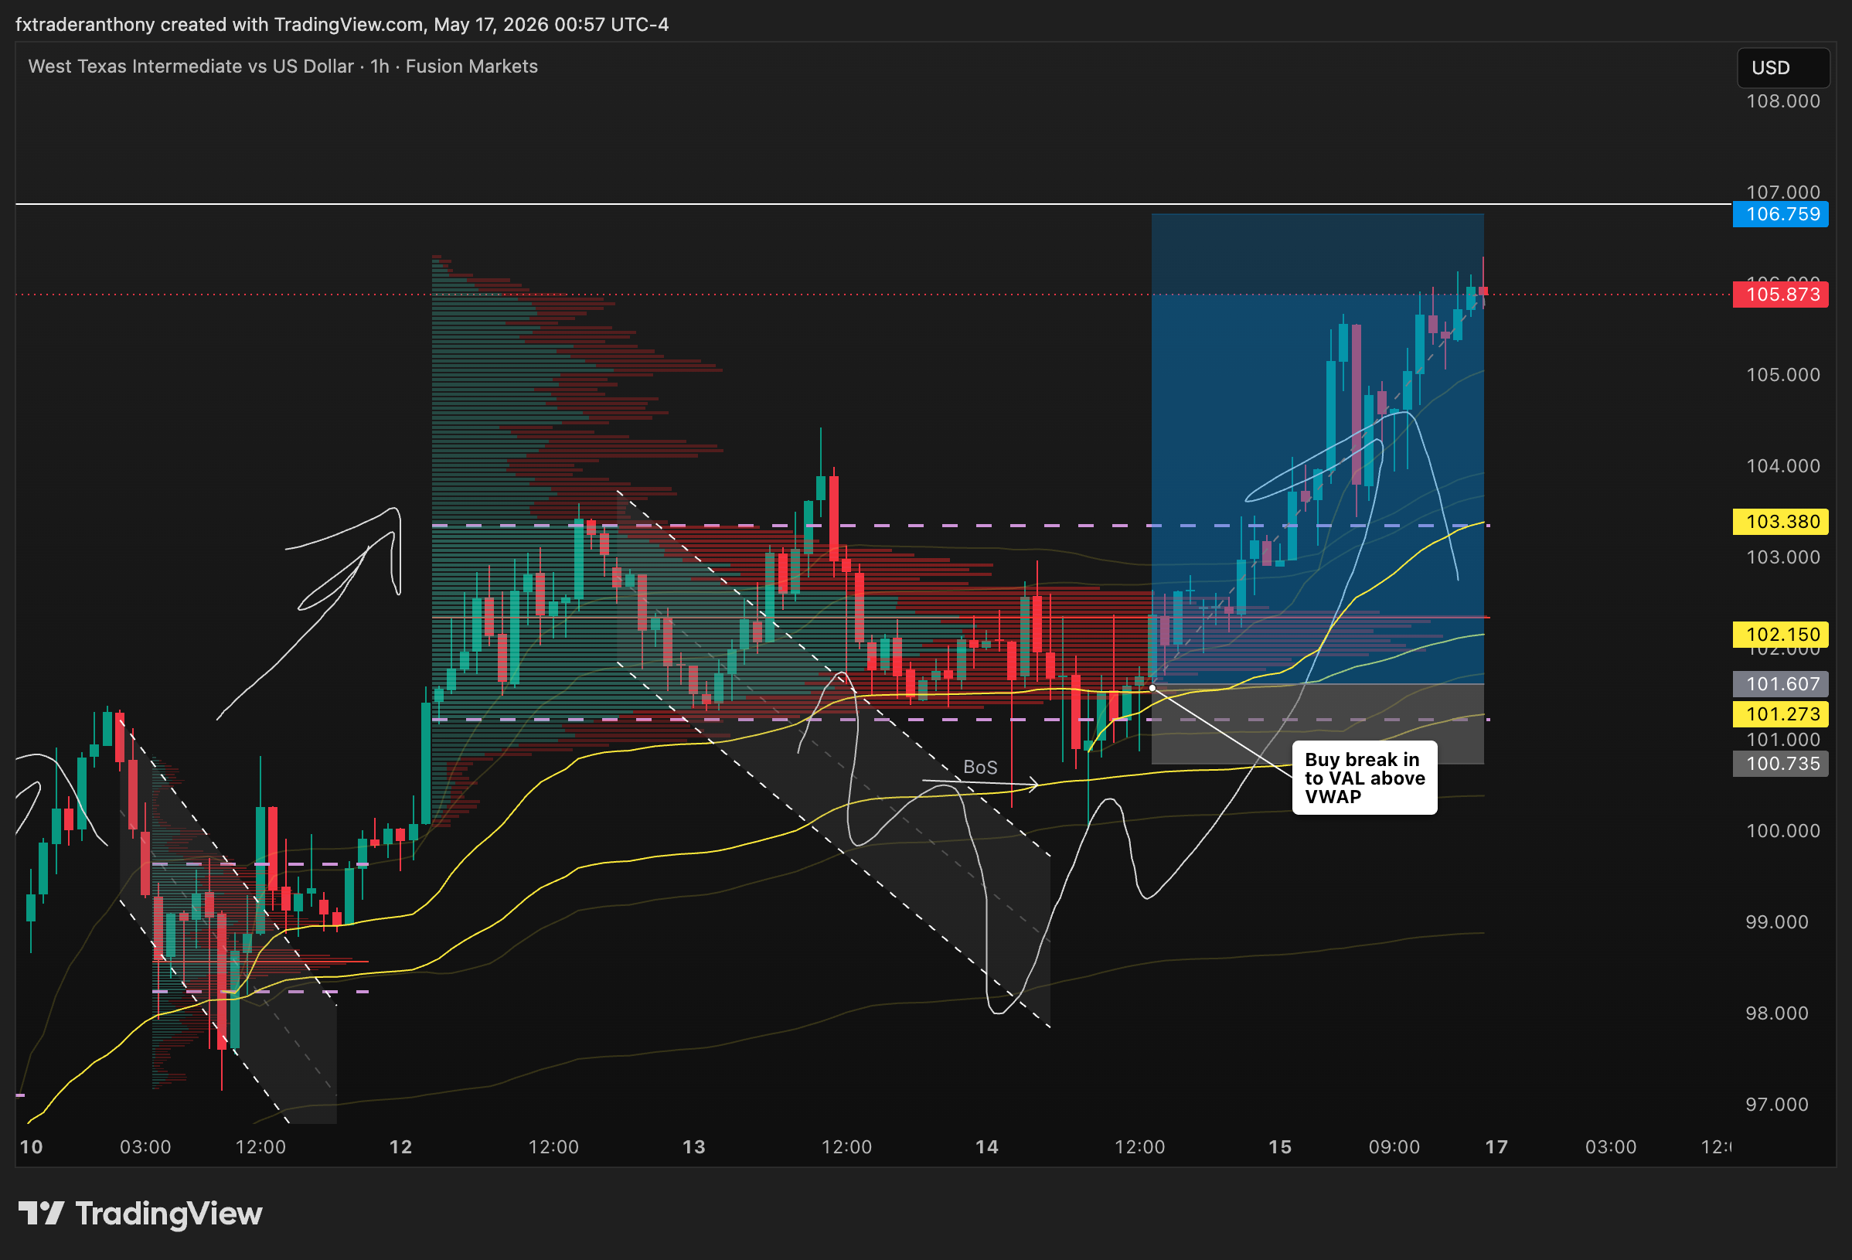Click the TradingView wordmark at bottom left
1852x1260 pixels.
click(x=169, y=1214)
